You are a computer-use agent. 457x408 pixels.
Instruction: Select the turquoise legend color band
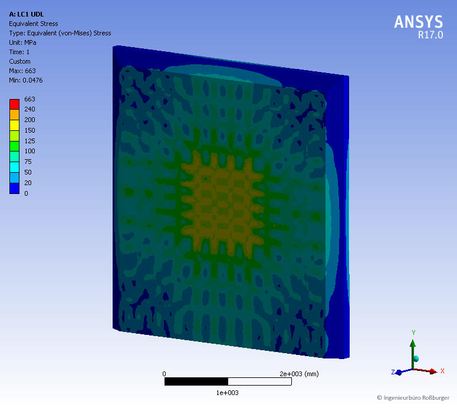coord(14,157)
